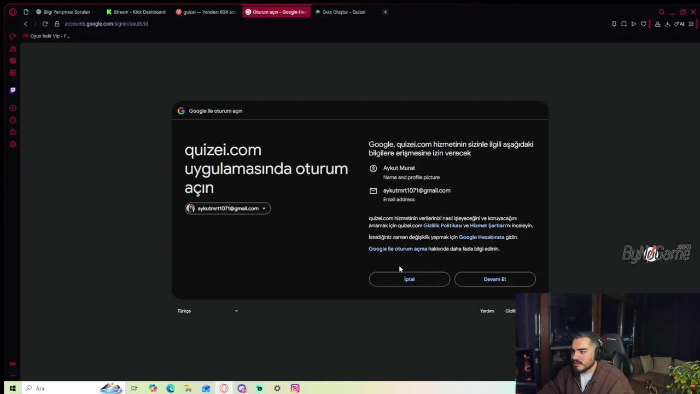700x394 pixels.
Task: Switch to Stream - Kick Dashboard tab
Action: pyautogui.click(x=136, y=12)
